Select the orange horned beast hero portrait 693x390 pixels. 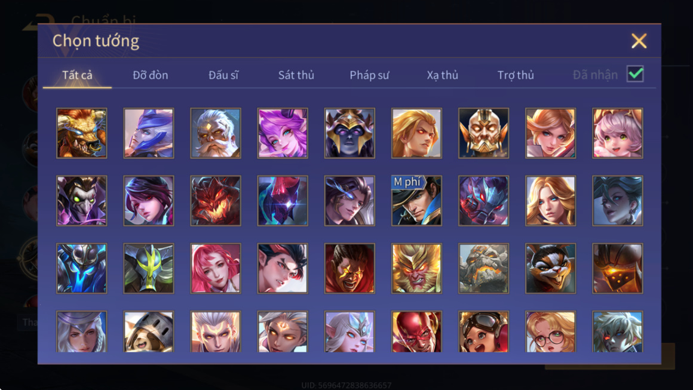[82, 133]
